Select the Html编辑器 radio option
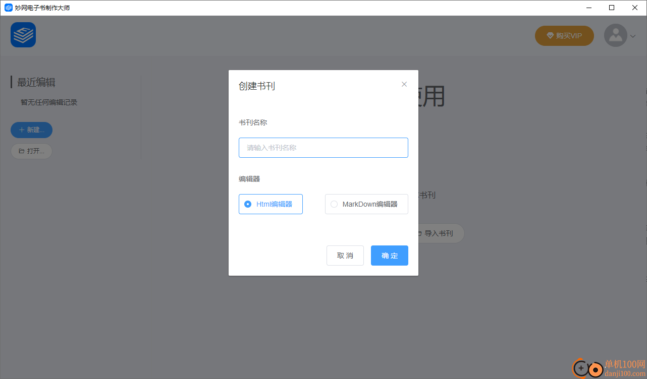 point(271,204)
